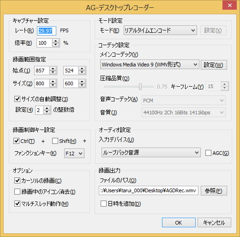This screenshot has height=237, width=240.
Task: Click the レート FPS rate input field
Action: [47, 31]
